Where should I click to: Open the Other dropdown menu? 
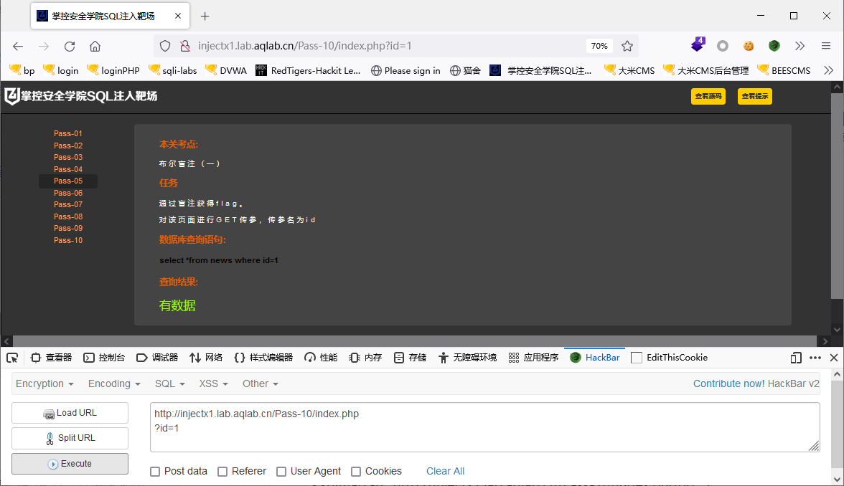(260, 384)
